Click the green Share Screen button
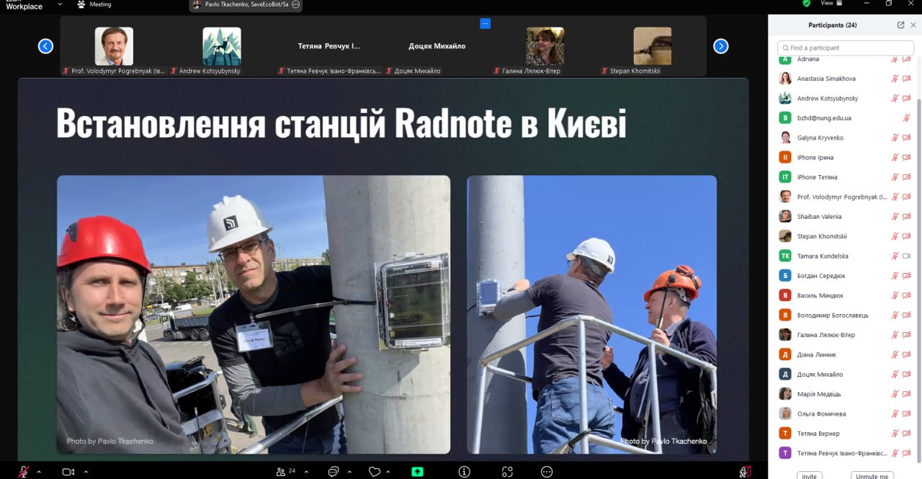Screen dimensions: 922x479 (x=418, y=472)
